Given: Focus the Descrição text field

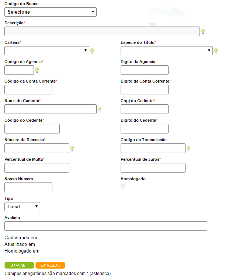Looking at the screenshot, I should tap(102, 31).
